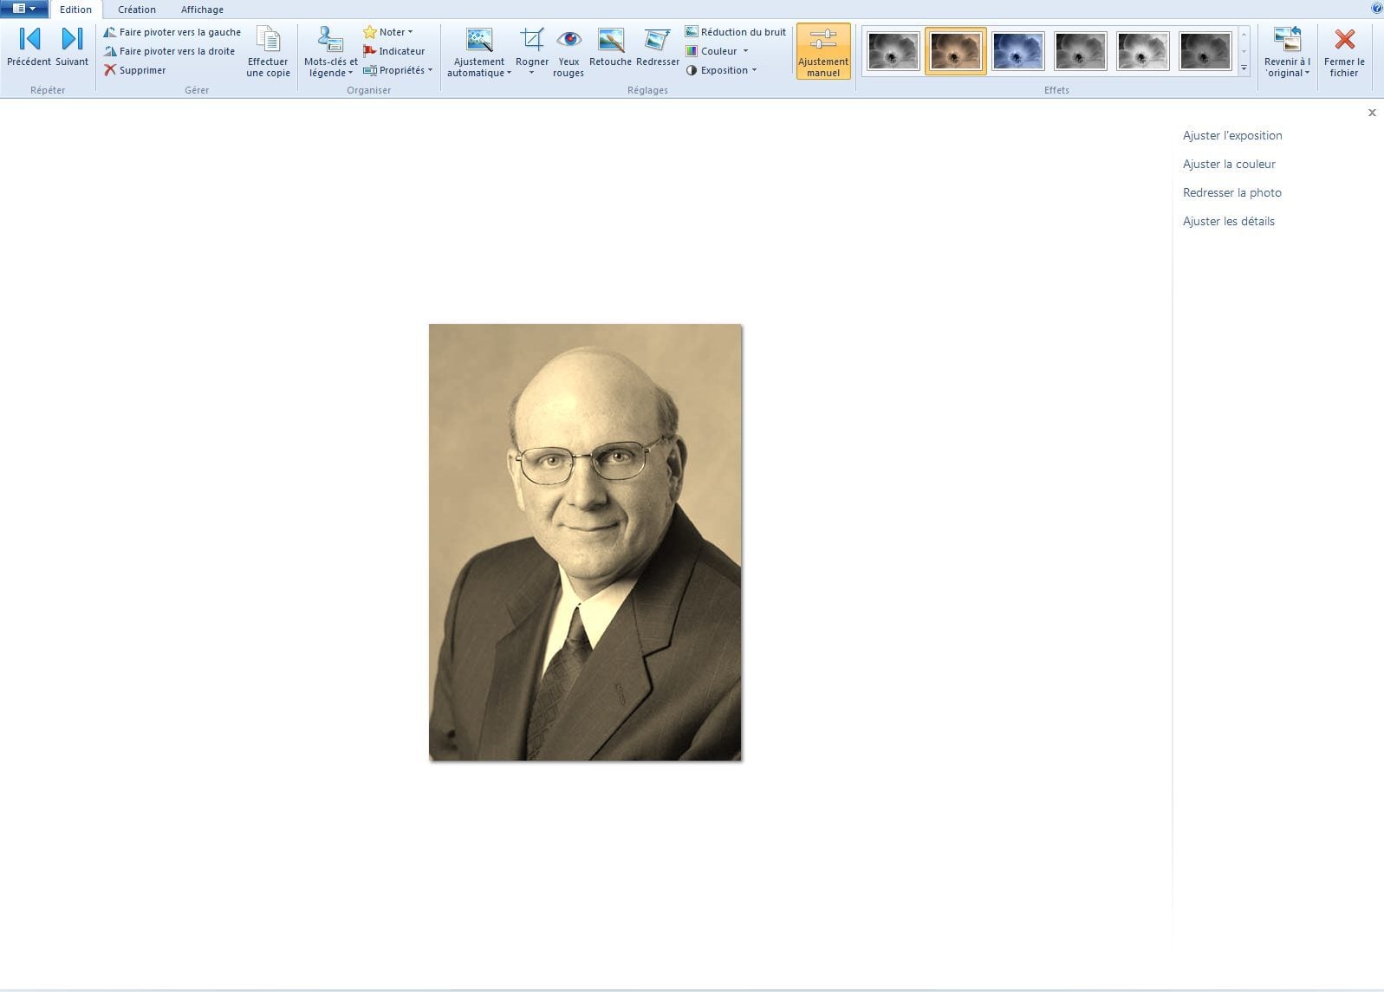Click the Précédent photo arrow icon

[x=29, y=40]
